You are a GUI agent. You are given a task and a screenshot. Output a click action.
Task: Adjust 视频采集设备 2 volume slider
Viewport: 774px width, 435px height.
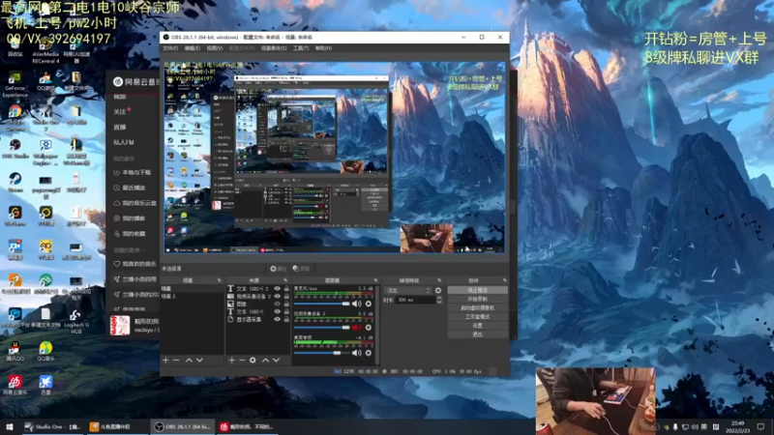tap(322, 328)
